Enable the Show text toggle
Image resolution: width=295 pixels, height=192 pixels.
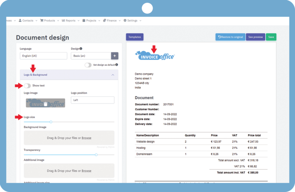(27, 86)
